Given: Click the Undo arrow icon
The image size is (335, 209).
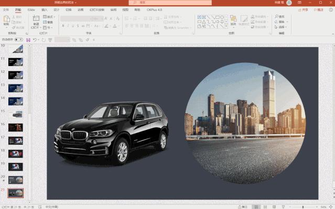Looking at the screenshot, I should pyautogui.click(x=35, y=40).
